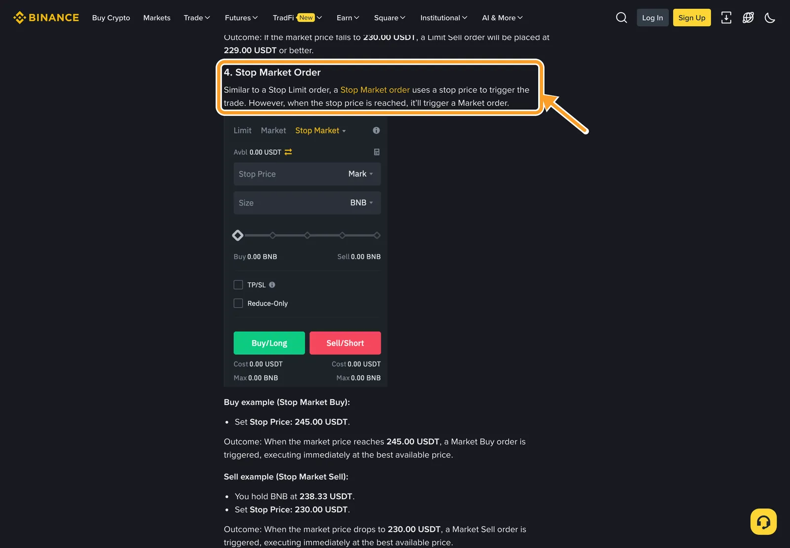Switch to the Market order tab
Screen dimensions: 790x548
pos(274,130)
